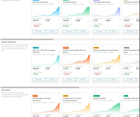Viewport: 140px width, 117px height.
Task: View the Global Momentum green performance chart
Action: click(76, 12)
